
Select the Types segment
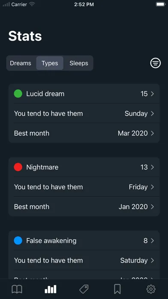50,63
